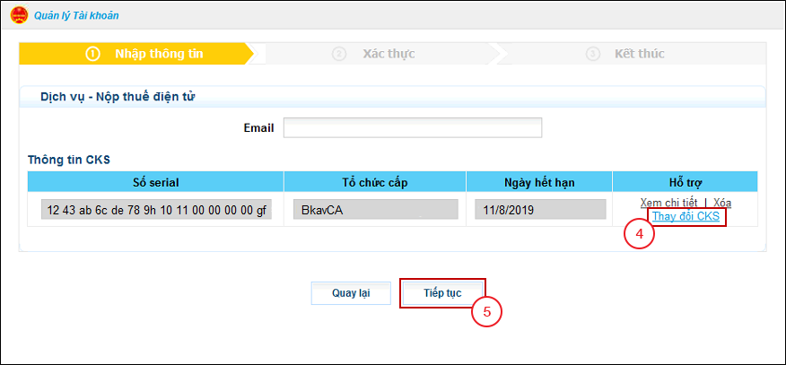Open the Xem chi tiết link
The height and width of the screenshot is (365, 786).
(x=669, y=204)
